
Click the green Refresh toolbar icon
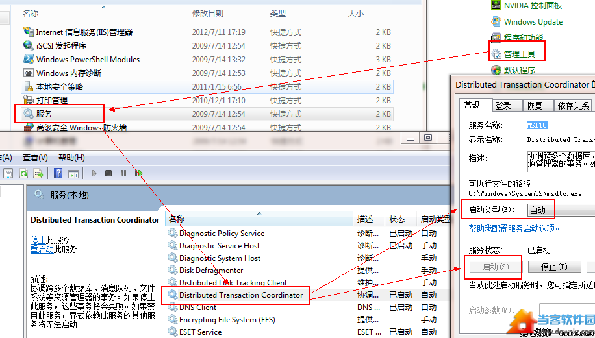tap(23, 174)
